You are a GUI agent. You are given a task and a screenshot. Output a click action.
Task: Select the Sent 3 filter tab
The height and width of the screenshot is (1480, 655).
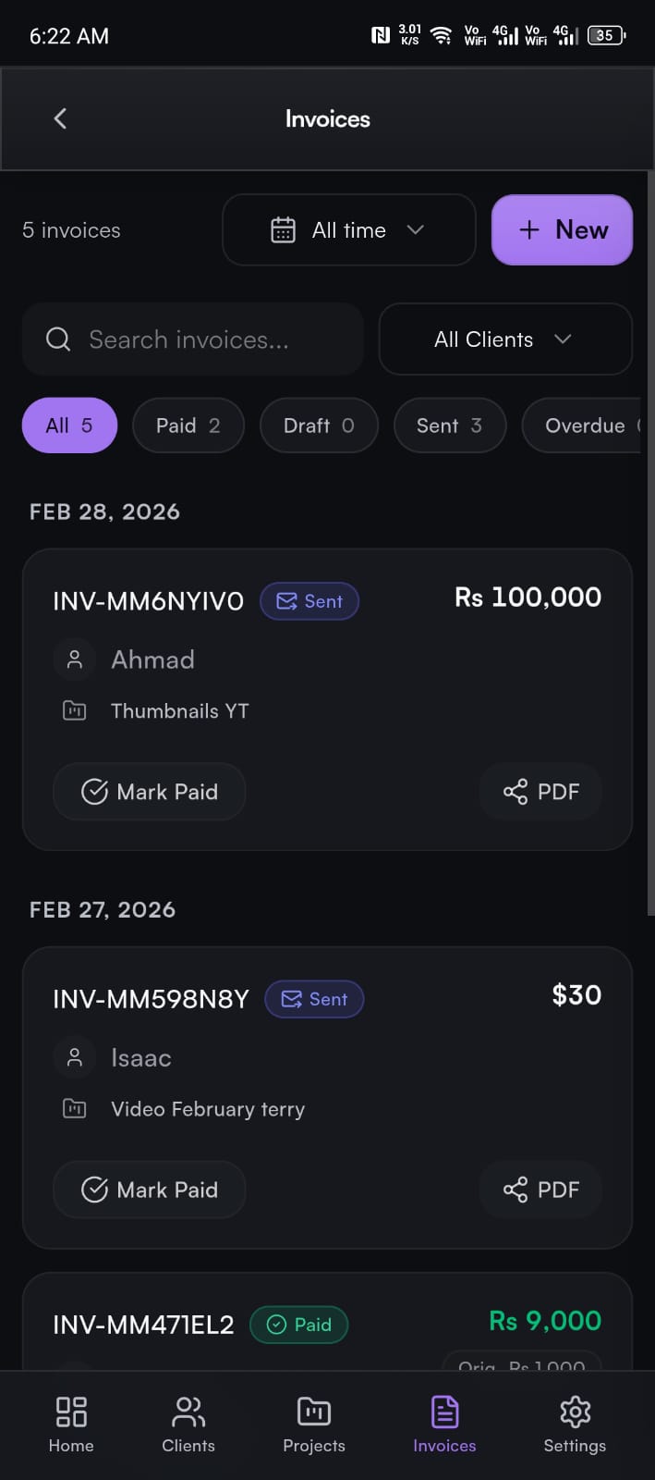[450, 425]
